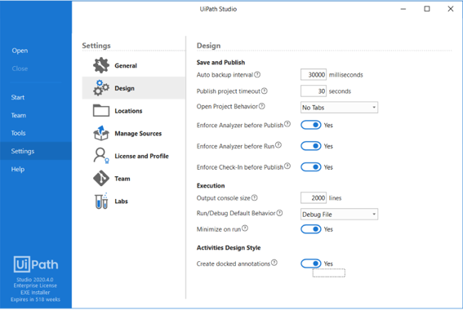Click the Manage Sources box icon
This screenshot has width=463, height=310.
pyautogui.click(x=101, y=133)
